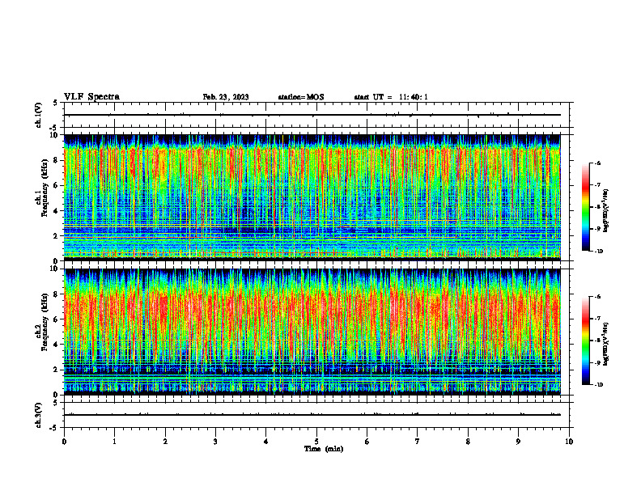Screen dimensions: 641x495
Task: Click the color scale bar beside ch.1
Action: pos(586,207)
